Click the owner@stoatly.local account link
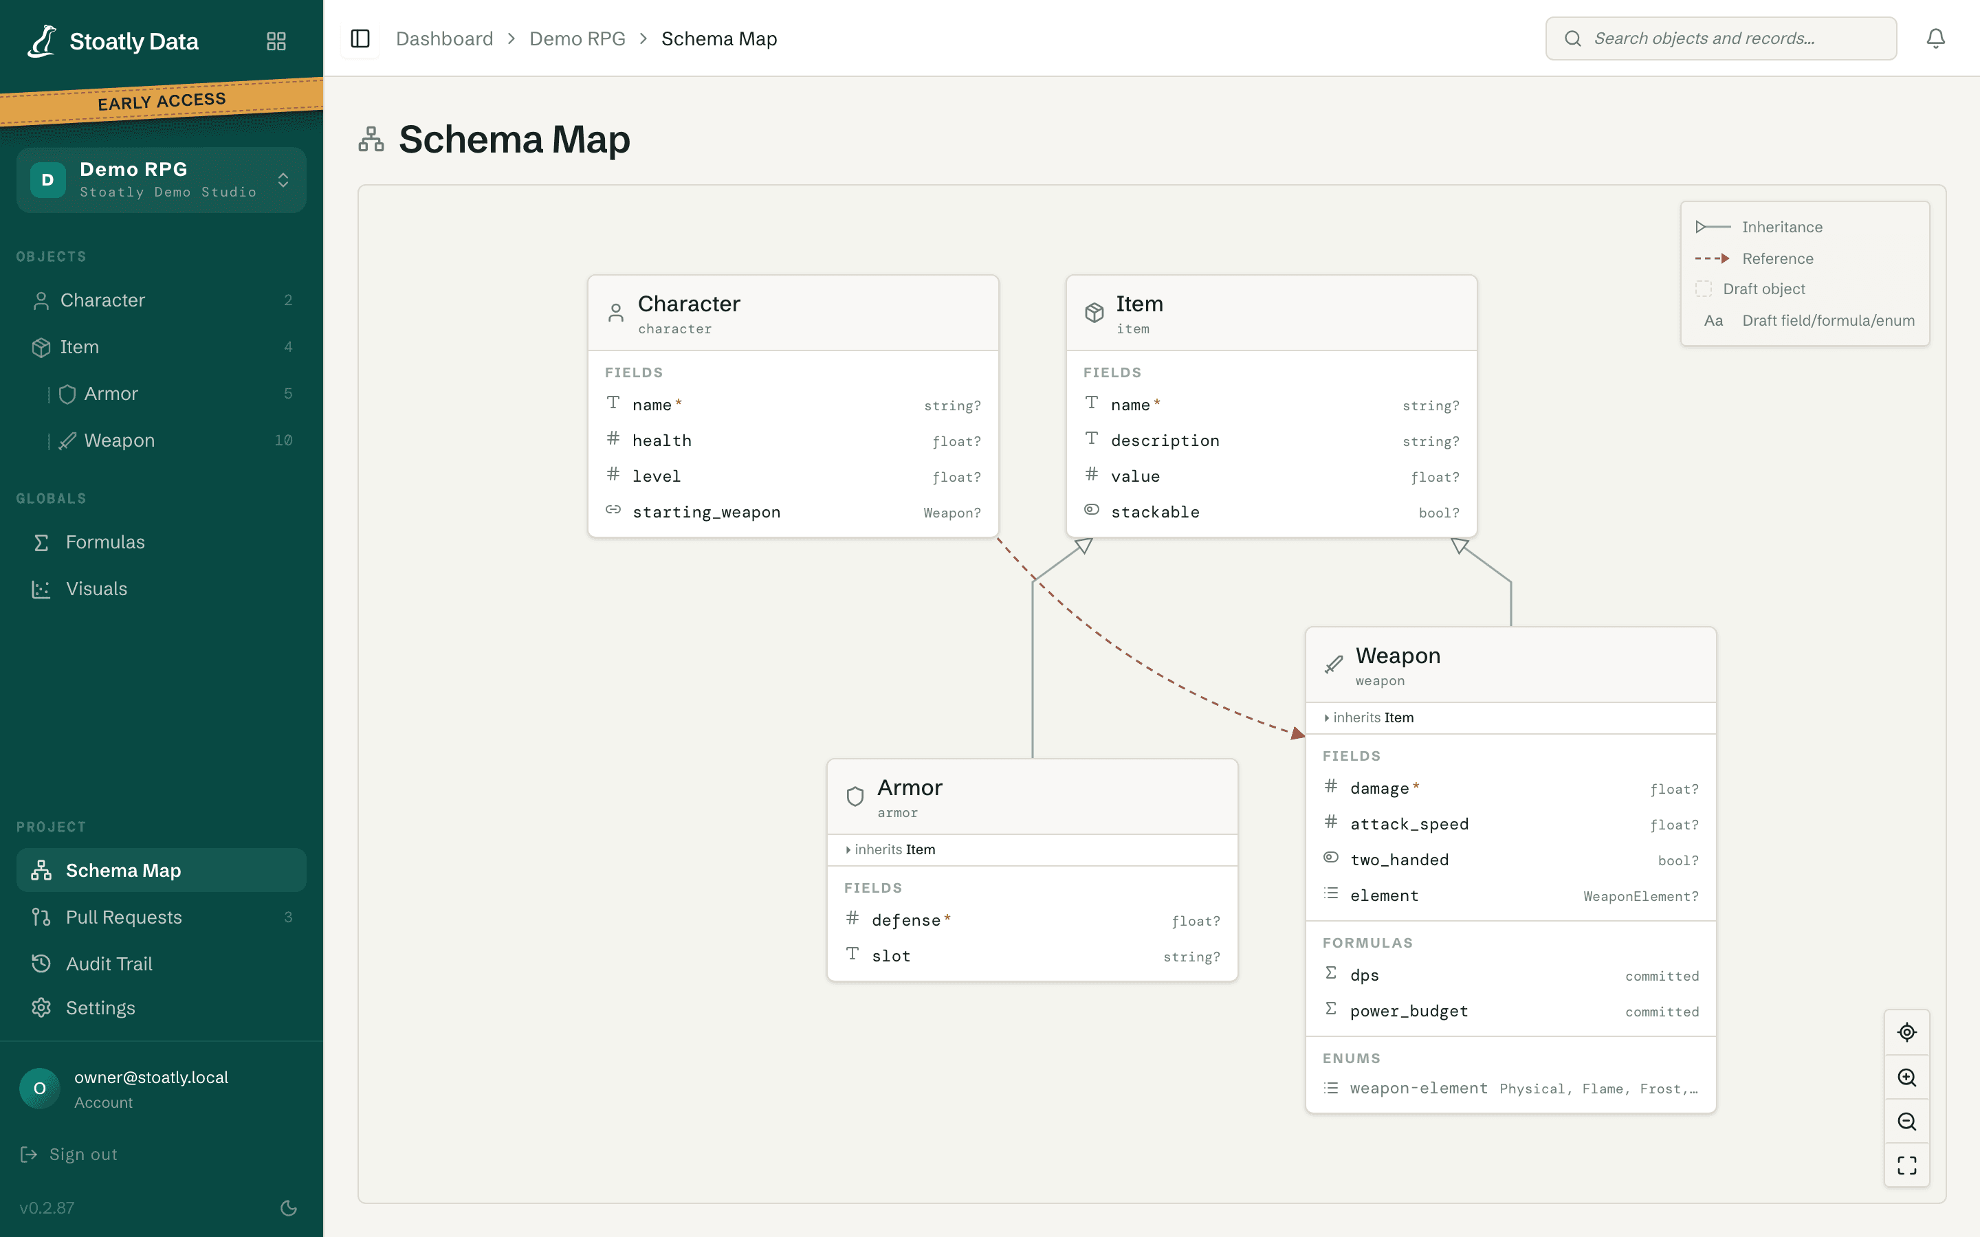Viewport: 1980px width, 1237px height. click(x=151, y=1078)
